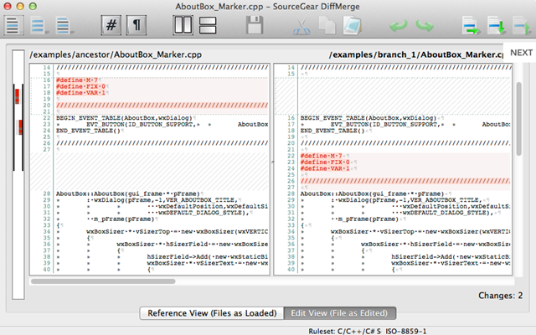
Task: Click line number 14 in left pane gutter
Action: click(47, 67)
